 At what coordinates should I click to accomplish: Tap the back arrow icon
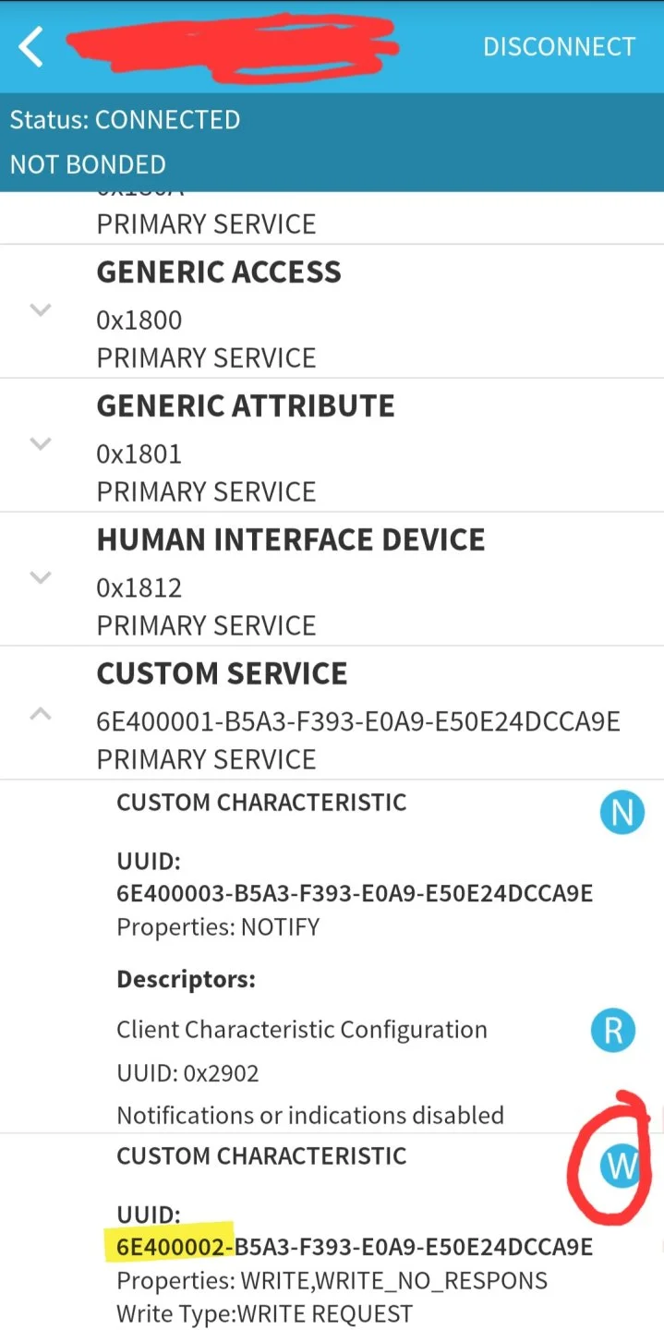coord(31,47)
